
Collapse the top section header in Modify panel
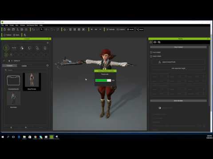point(178,47)
